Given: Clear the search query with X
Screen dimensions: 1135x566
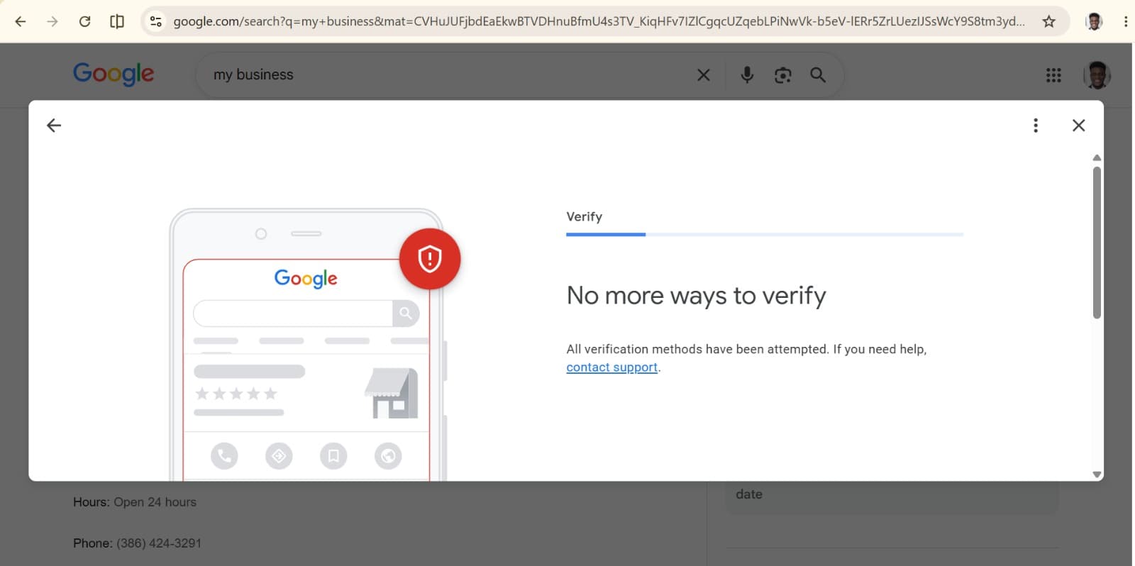Looking at the screenshot, I should tap(703, 74).
